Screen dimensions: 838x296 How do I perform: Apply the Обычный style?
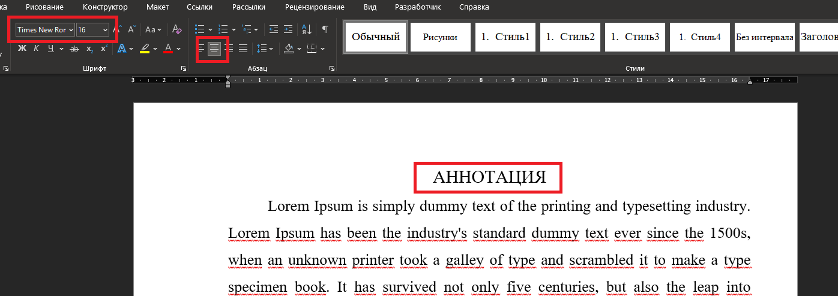[x=376, y=37]
